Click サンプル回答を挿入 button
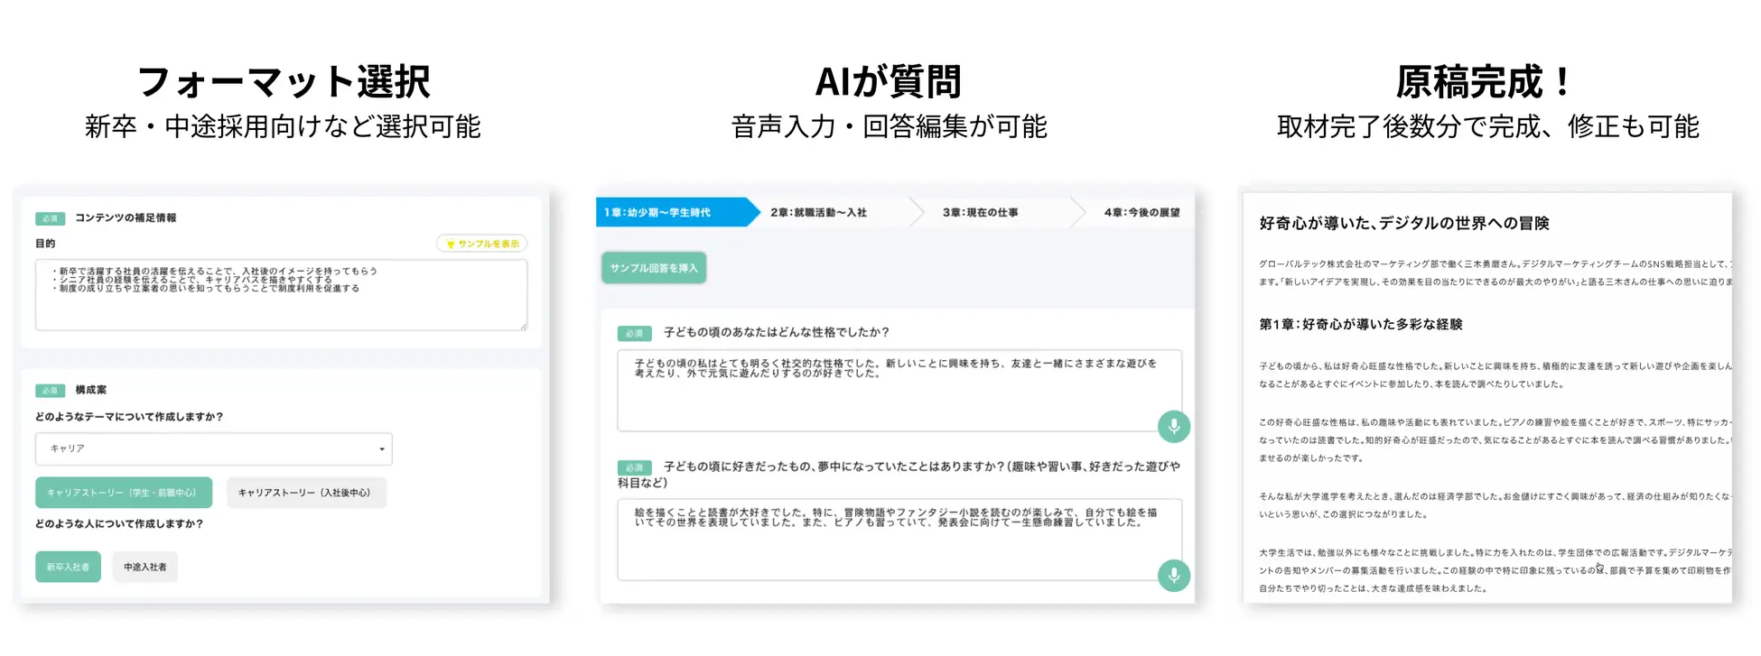This screenshot has width=1761, height=656. 654,268
